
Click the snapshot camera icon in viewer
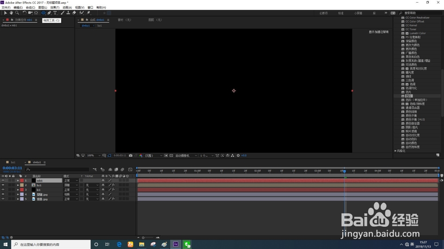(131, 156)
